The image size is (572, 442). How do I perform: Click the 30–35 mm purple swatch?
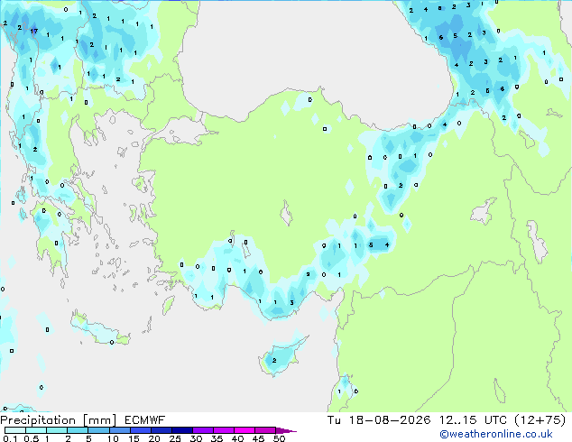202,430
